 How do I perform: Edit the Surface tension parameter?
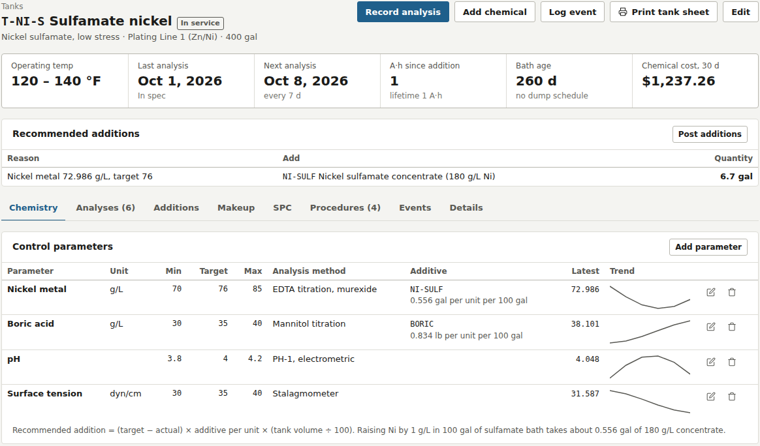tap(710, 396)
